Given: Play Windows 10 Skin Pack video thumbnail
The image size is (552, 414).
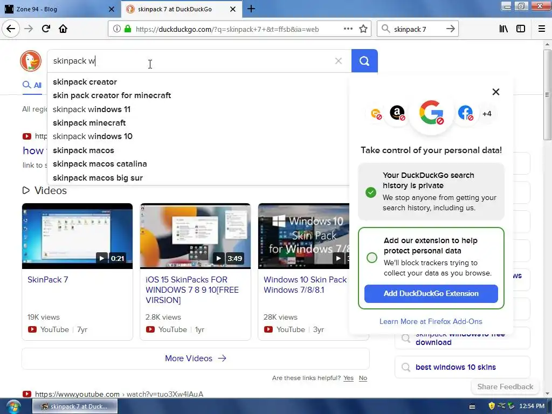Looking at the screenshot, I should pyautogui.click(x=304, y=236).
